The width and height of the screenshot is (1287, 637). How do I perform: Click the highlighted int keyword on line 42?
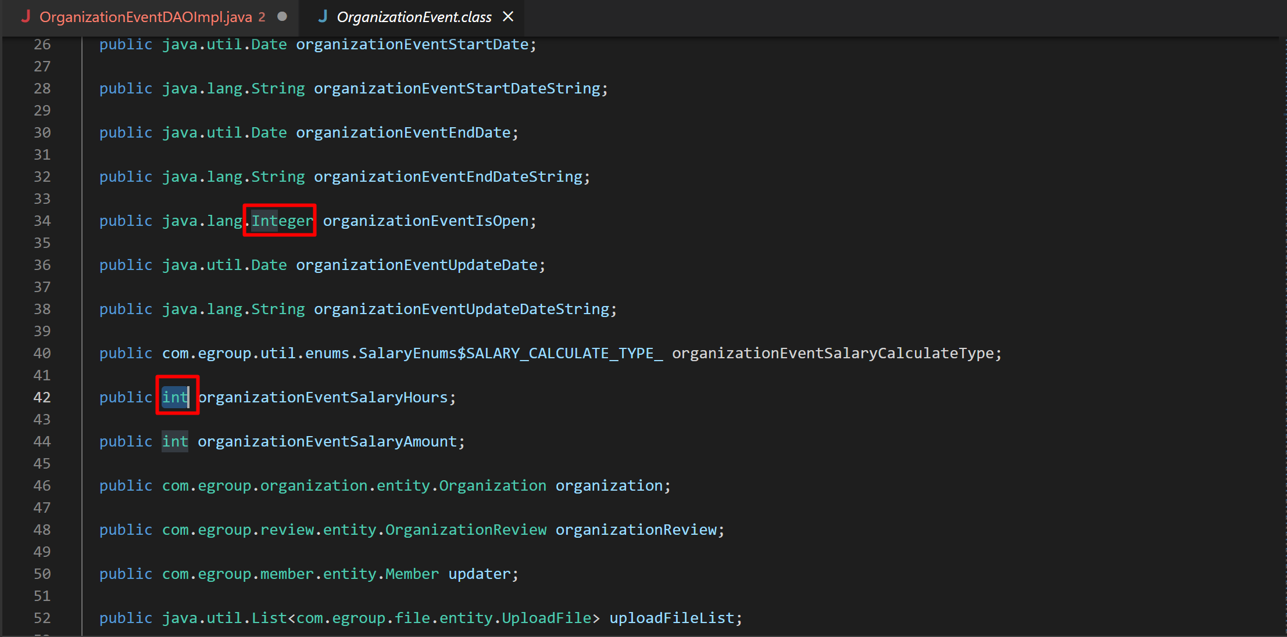pos(175,397)
